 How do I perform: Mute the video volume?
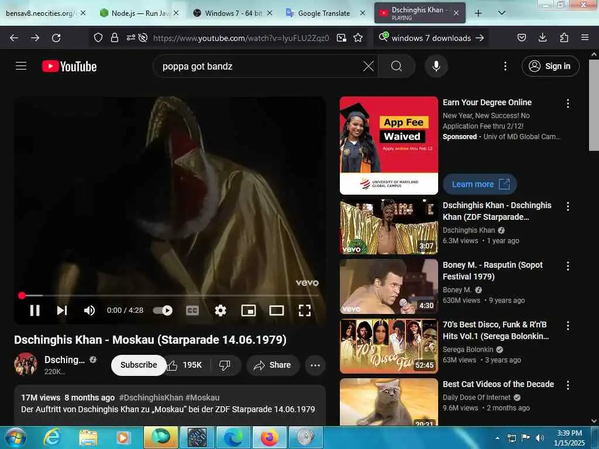tap(89, 310)
